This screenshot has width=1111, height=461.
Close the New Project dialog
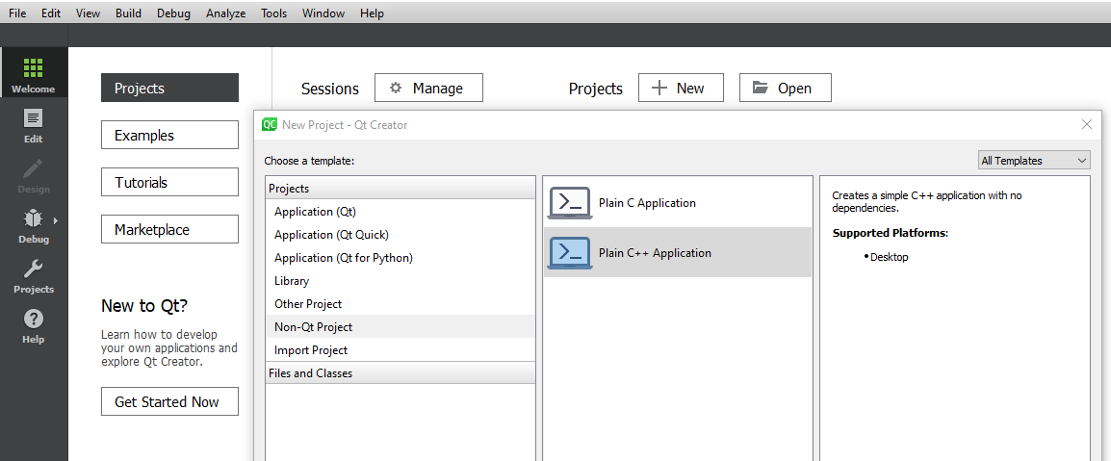click(x=1086, y=124)
